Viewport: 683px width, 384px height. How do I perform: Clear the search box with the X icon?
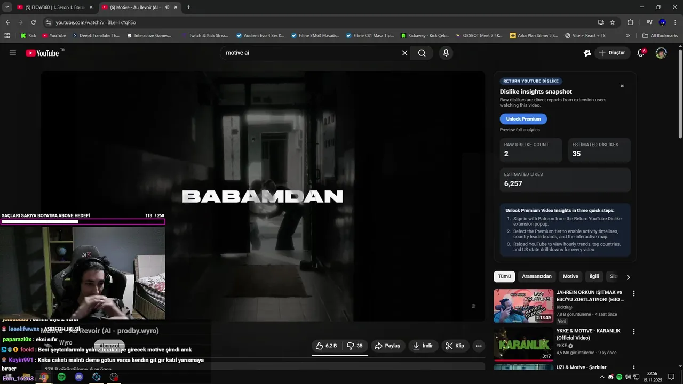pos(404,53)
